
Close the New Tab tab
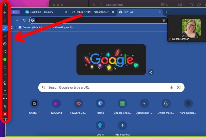click(159, 12)
